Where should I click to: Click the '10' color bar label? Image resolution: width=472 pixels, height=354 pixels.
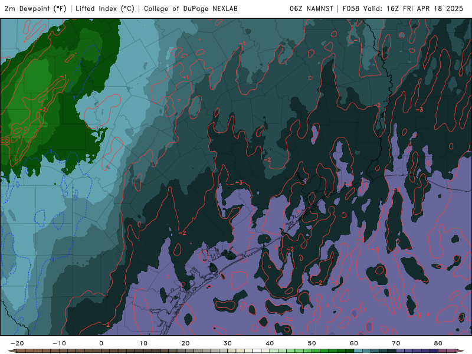(143, 343)
